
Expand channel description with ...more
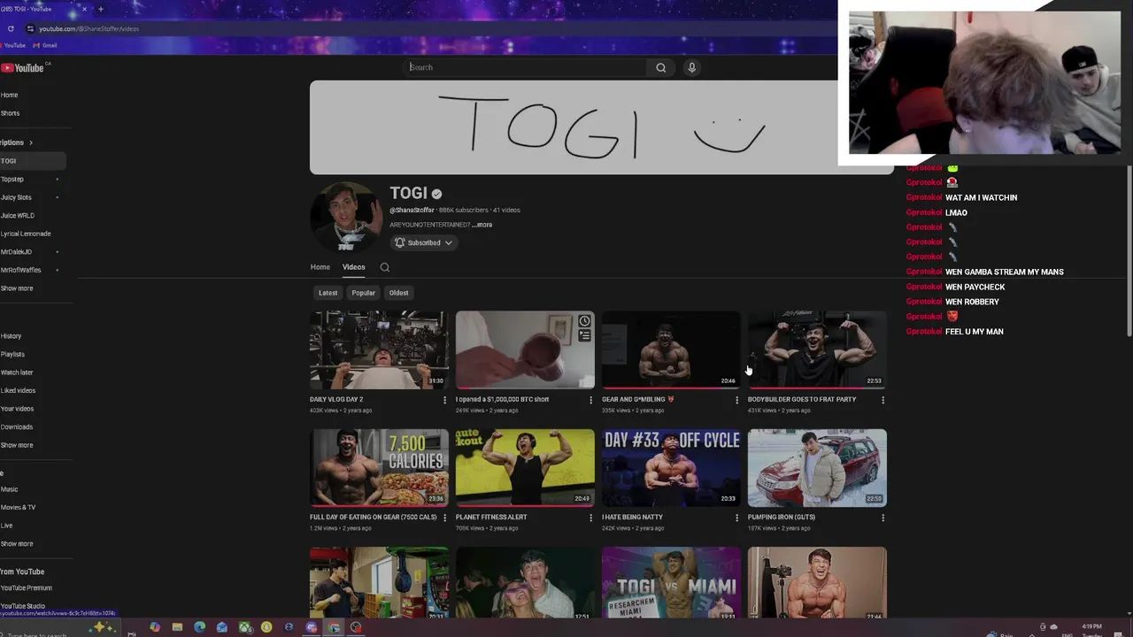coord(482,225)
